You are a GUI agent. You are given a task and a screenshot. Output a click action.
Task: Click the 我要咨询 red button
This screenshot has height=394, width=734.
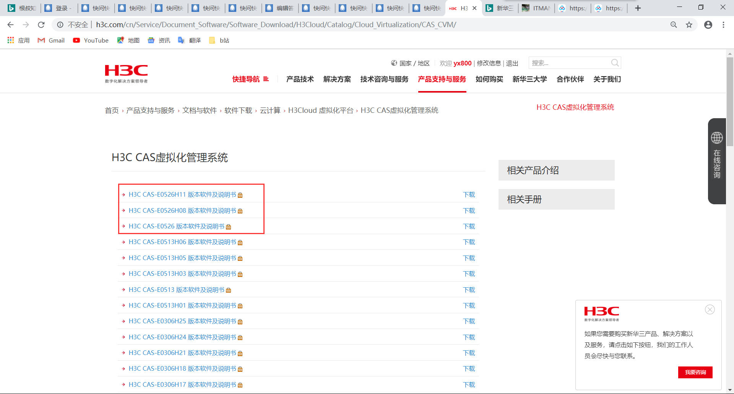click(695, 372)
